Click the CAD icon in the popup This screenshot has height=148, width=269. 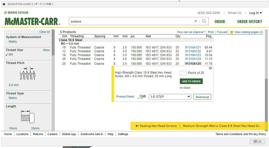point(142,96)
